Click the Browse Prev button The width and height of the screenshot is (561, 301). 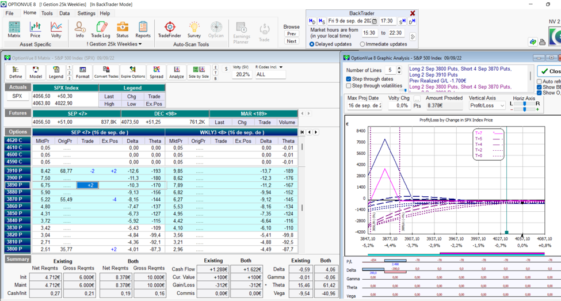click(x=292, y=33)
